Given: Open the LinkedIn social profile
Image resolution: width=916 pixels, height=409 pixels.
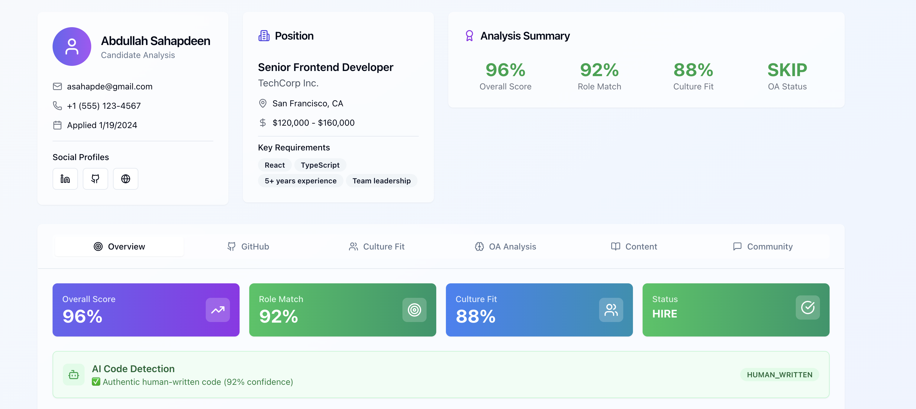Looking at the screenshot, I should coord(65,179).
